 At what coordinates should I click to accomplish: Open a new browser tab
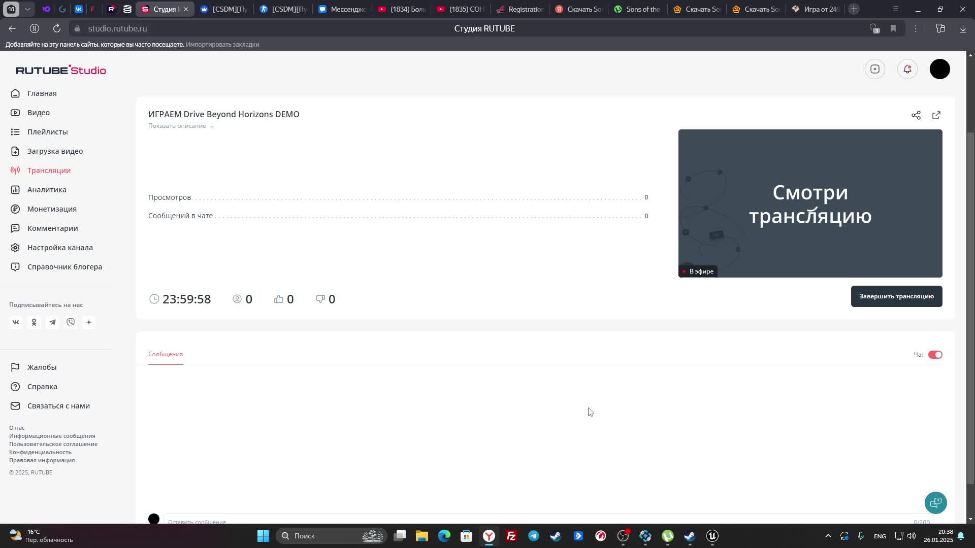pyautogui.click(x=854, y=9)
